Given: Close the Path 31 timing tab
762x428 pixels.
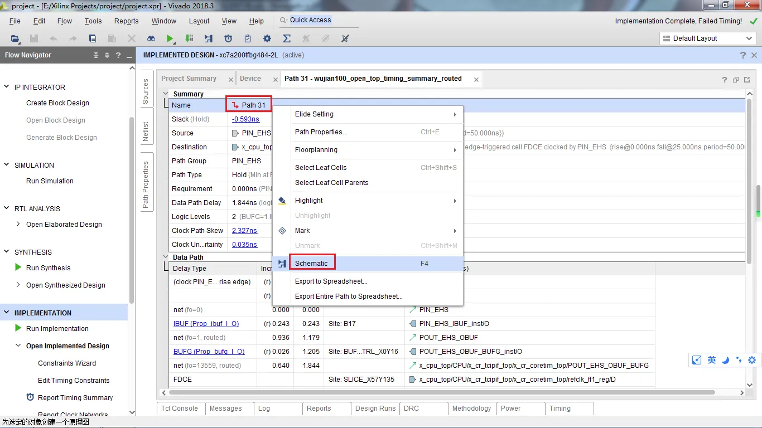Looking at the screenshot, I should (x=476, y=80).
